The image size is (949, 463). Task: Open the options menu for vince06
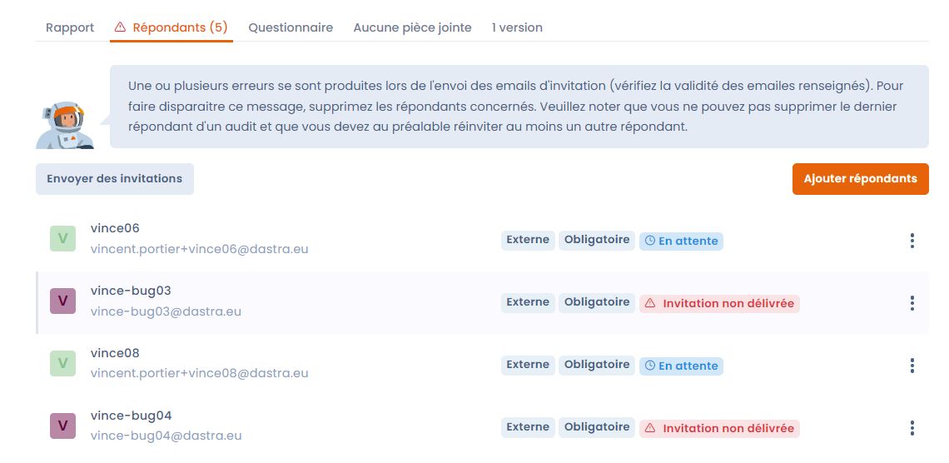912,241
